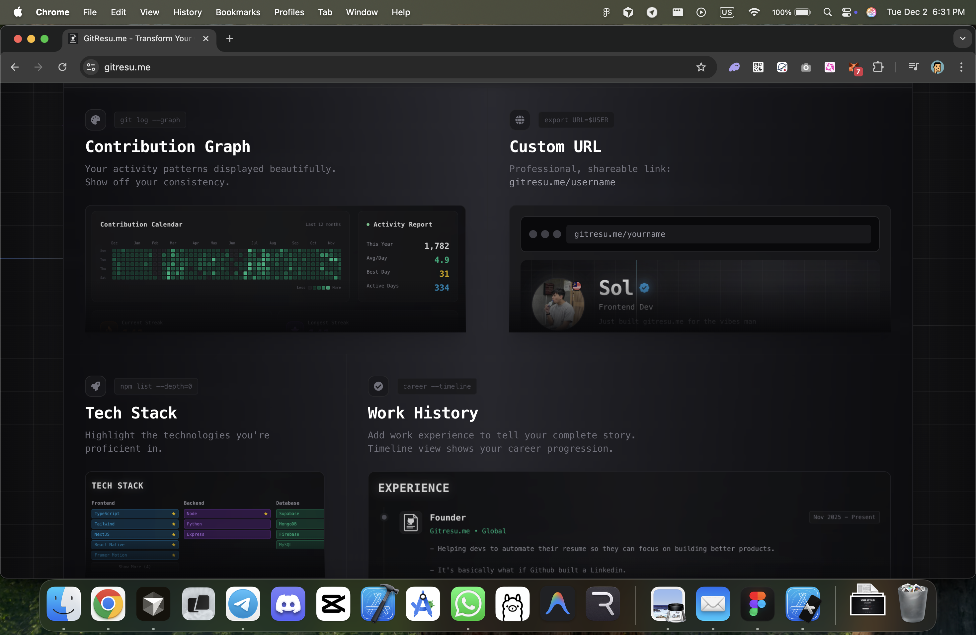The image size is (976, 635).
Task: Open the Chrome three-dot options menu
Action: (962, 67)
